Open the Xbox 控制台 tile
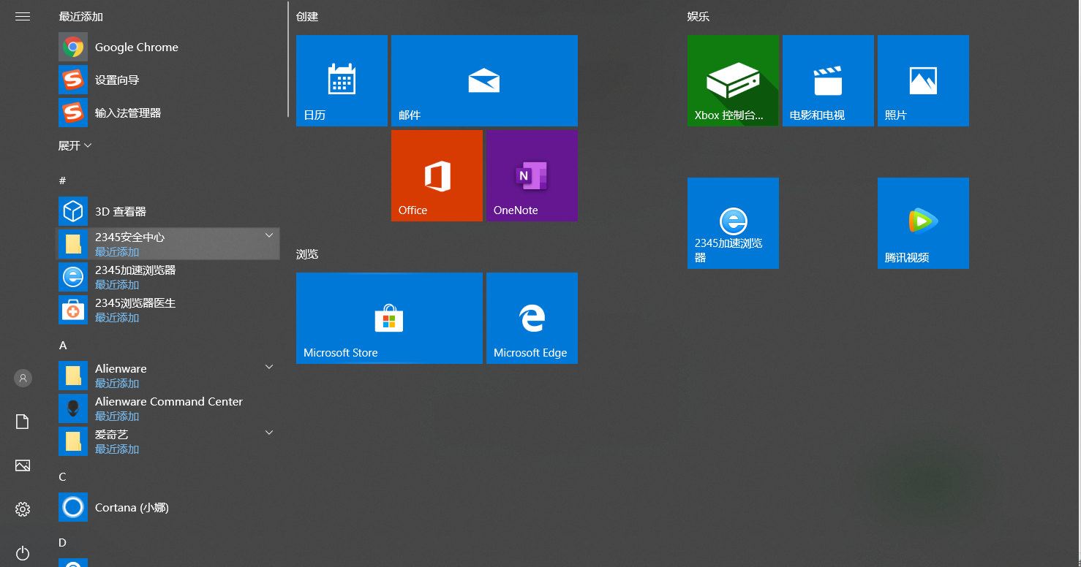 point(733,80)
